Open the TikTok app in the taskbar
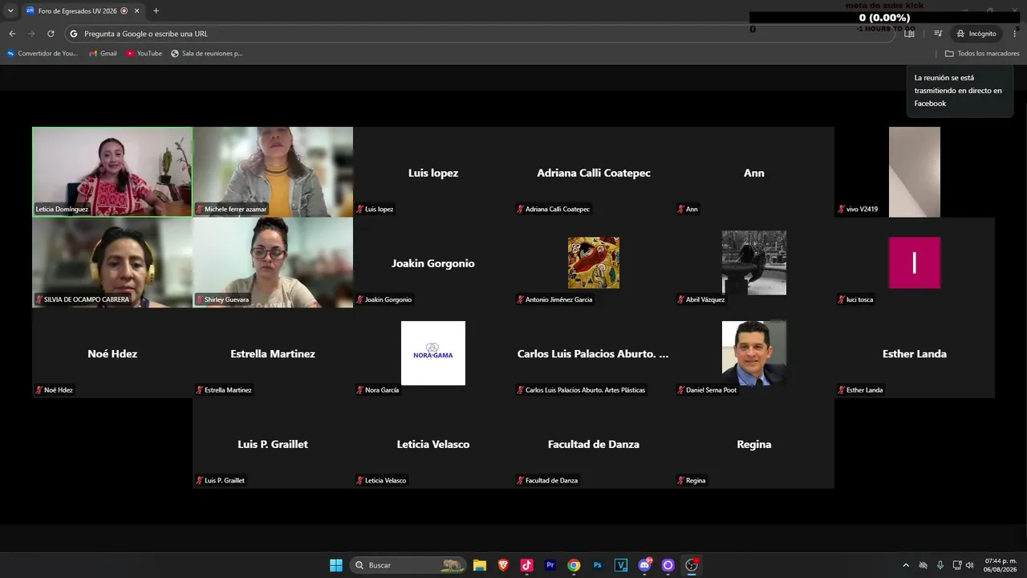This screenshot has width=1027, height=578. click(x=526, y=565)
